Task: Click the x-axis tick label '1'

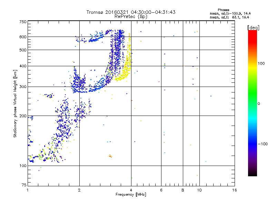Action: (x=28, y=190)
